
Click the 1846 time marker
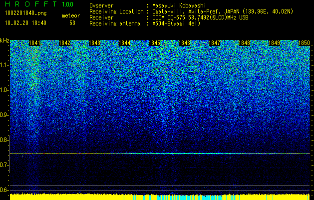[184, 43]
